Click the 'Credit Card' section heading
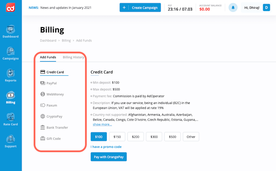Screen dimensions: 276x171 [x=101, y=72]
